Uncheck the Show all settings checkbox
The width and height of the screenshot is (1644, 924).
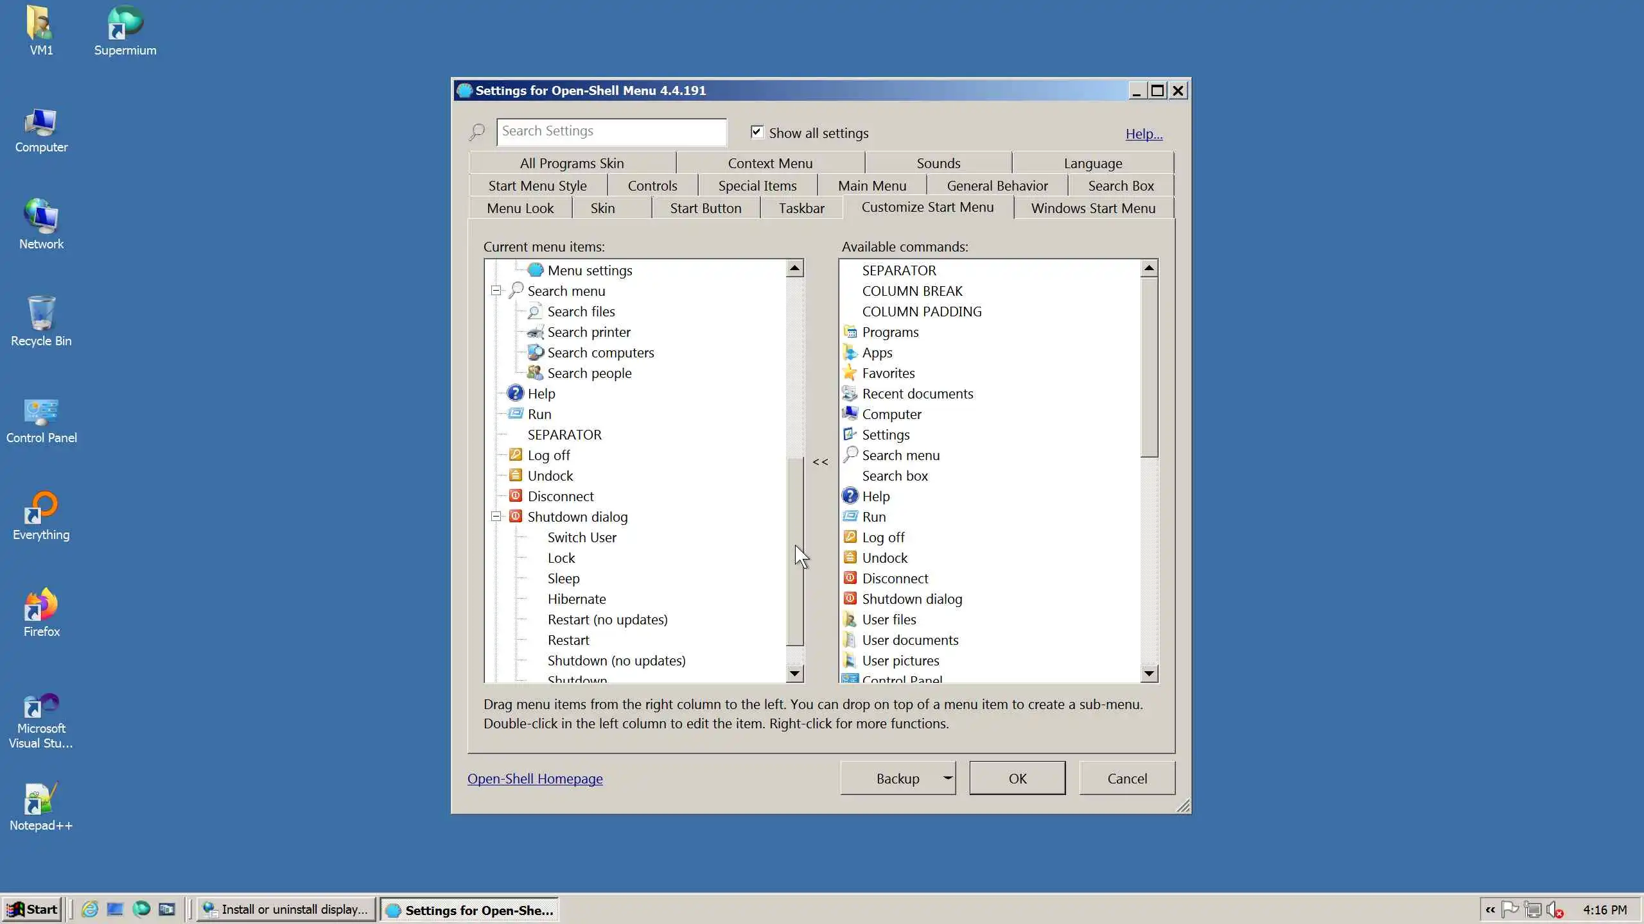(757, 132)
